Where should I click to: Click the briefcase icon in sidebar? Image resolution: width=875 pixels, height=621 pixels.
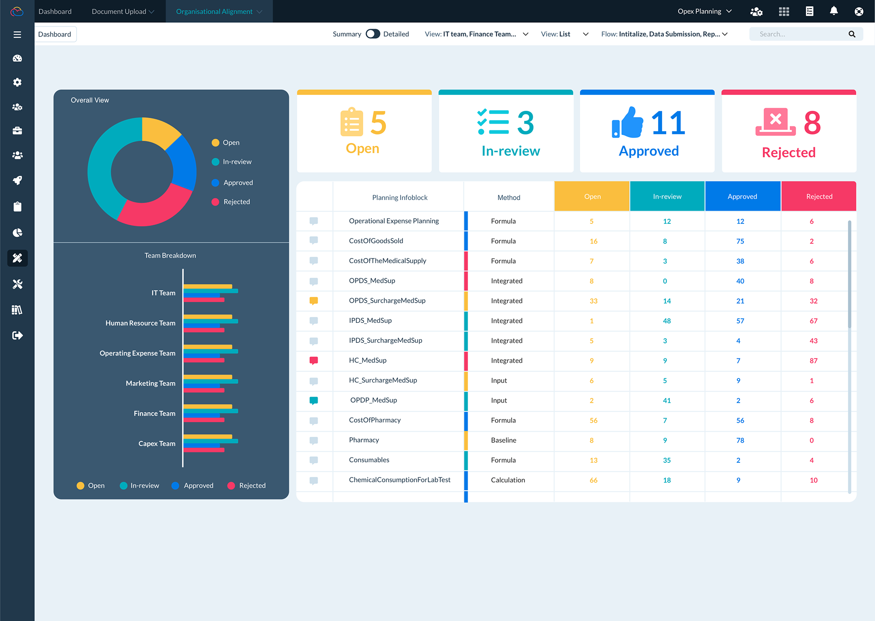tap(17, 131)
